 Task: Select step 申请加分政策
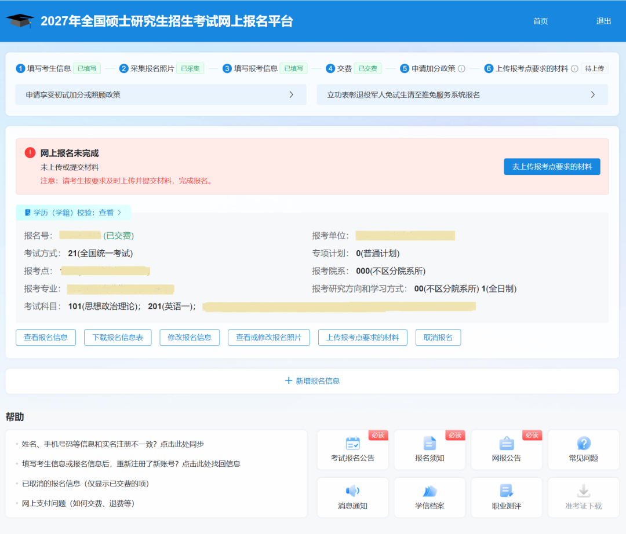pos(434,68)
